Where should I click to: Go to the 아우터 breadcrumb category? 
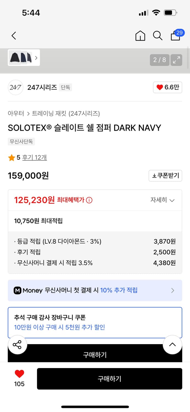[x=16, y=113]
